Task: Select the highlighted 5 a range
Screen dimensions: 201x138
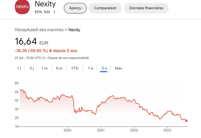Action: 104,68
